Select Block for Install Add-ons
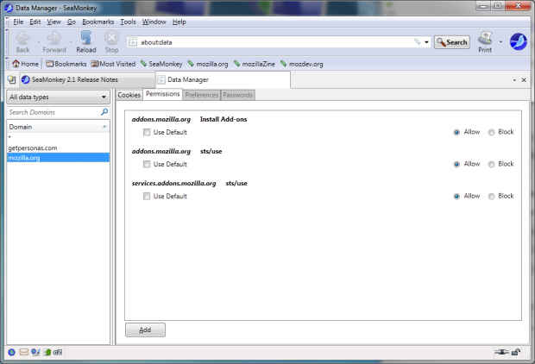Viewport: 535px width, 364px height. click(x=491, y=132)
